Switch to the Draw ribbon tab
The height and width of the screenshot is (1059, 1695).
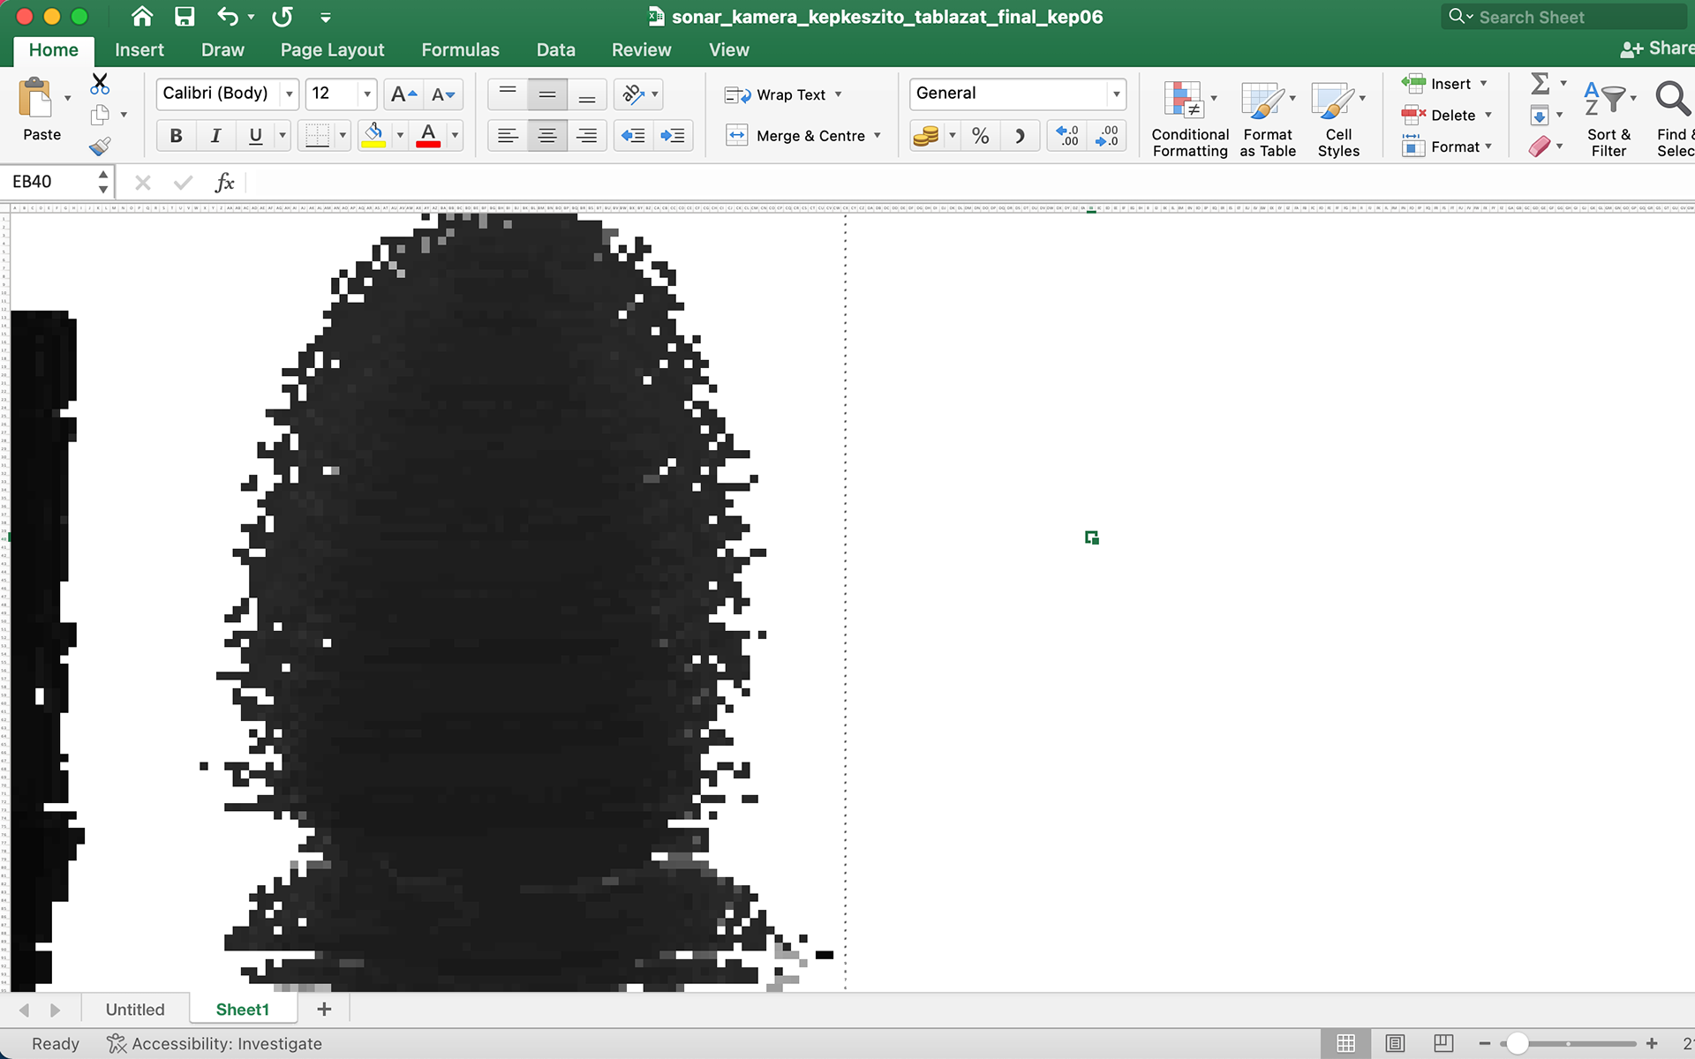222,50
